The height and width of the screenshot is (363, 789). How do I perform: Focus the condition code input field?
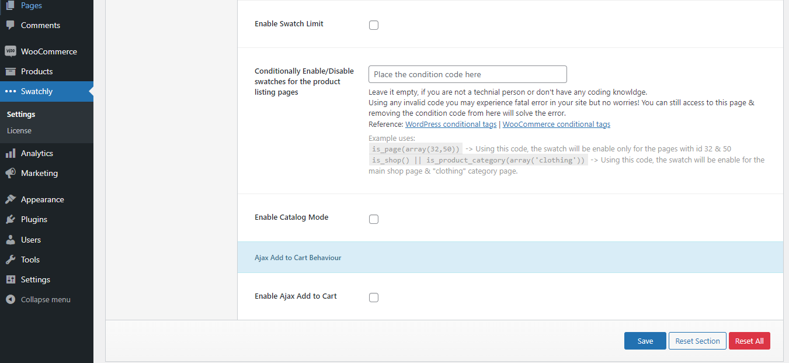click(467, 74)
